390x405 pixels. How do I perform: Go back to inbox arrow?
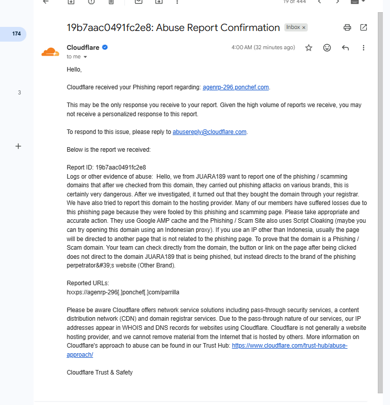click(x=46, y=2)
